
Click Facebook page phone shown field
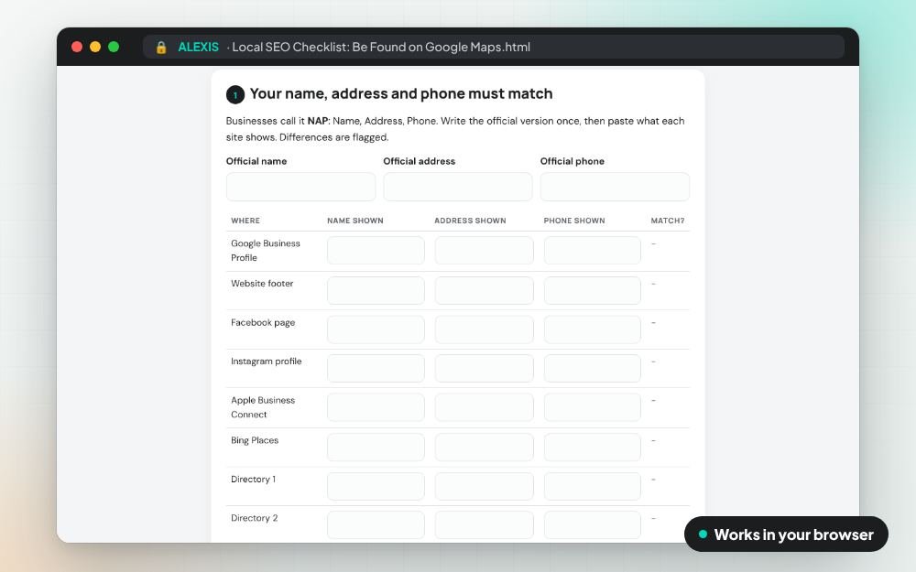(x=593, y=329)
